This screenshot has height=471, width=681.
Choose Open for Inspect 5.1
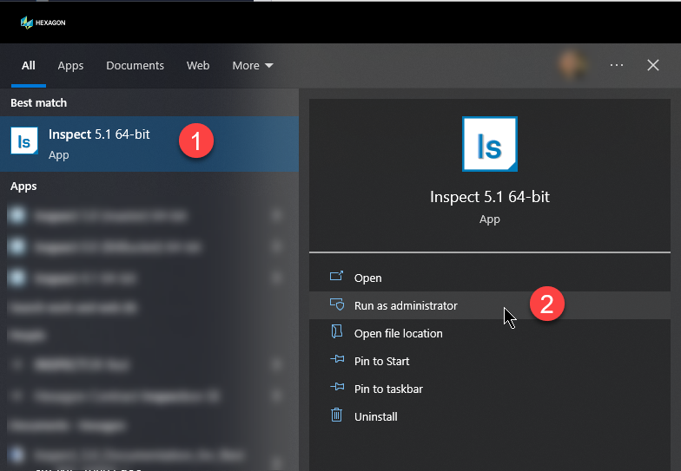[x=490, y=278]
